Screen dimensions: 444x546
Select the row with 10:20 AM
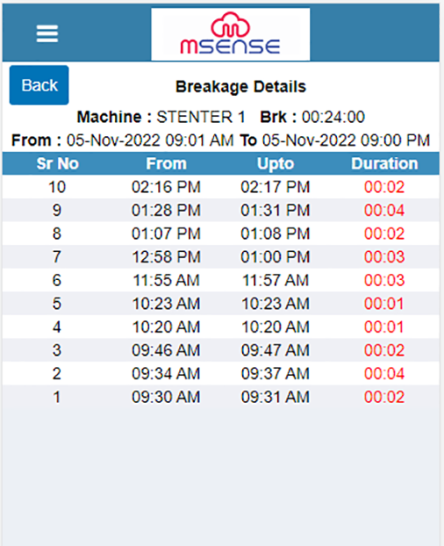click(221, 327)
